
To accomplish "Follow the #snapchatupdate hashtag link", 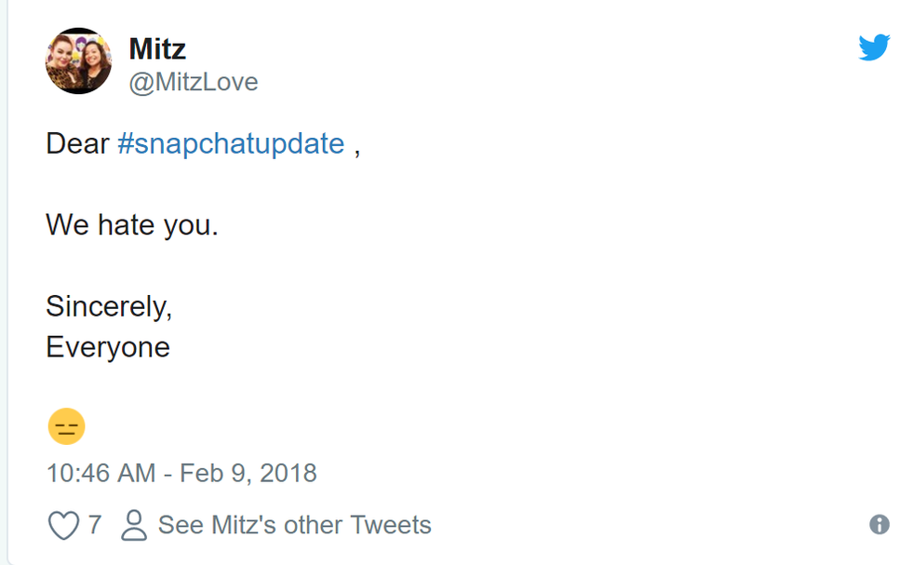I will (x=231, y=144).
